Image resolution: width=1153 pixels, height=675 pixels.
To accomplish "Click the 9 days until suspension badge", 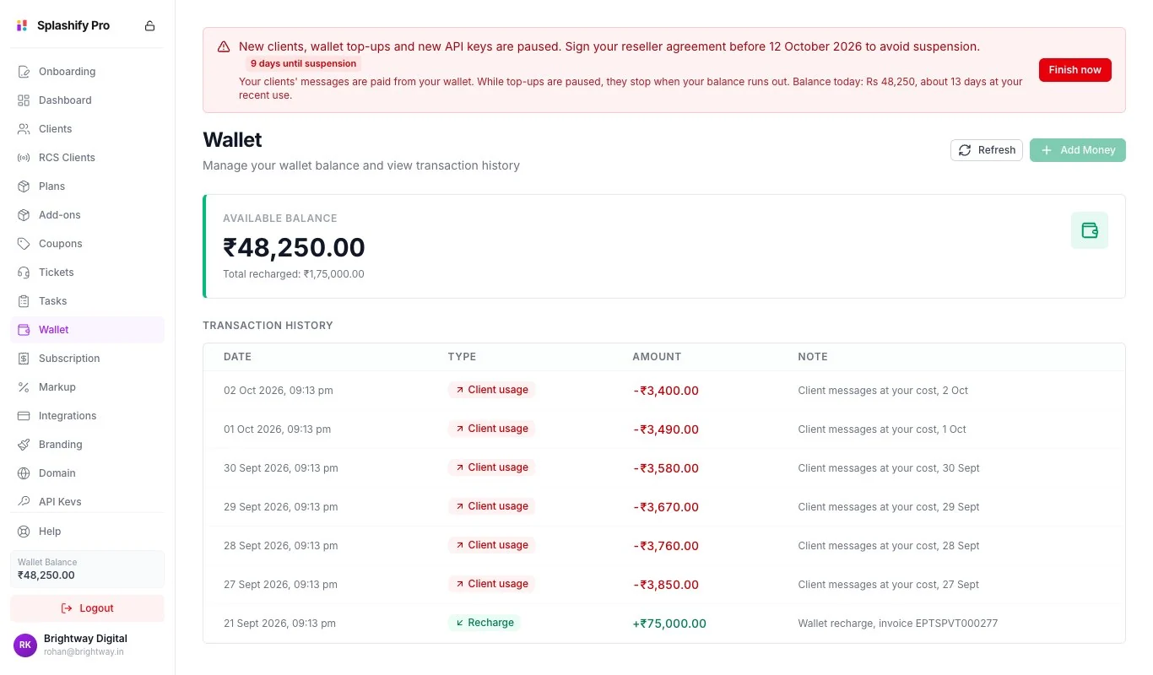I will (x=304, y=63).
